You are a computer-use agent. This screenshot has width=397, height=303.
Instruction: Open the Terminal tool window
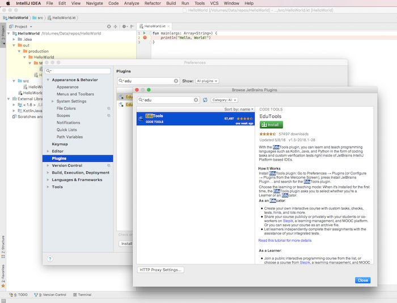(82, 294)
